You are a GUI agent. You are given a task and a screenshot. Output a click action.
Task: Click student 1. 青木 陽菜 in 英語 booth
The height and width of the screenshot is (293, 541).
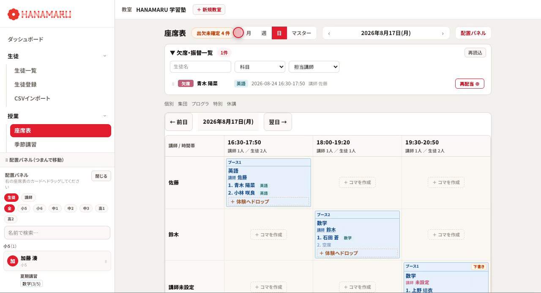click(241, 185)
